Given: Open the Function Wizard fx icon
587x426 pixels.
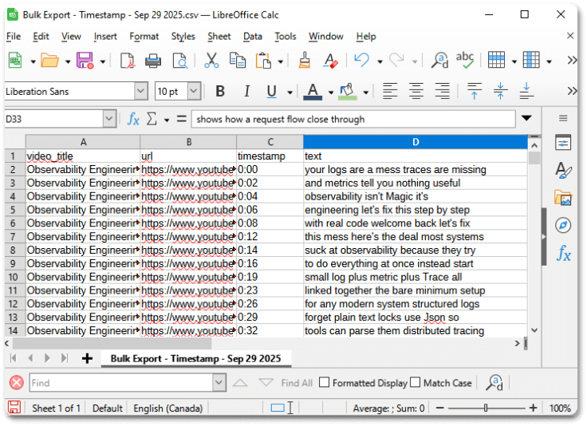Looking at the screenshot, I should [x=133, y=119].
